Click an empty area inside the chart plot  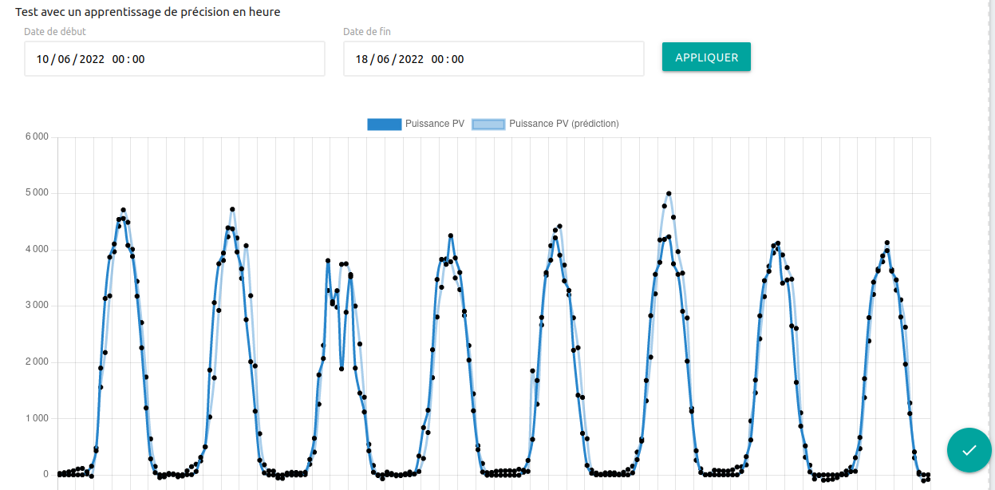(x=359, y=168)
